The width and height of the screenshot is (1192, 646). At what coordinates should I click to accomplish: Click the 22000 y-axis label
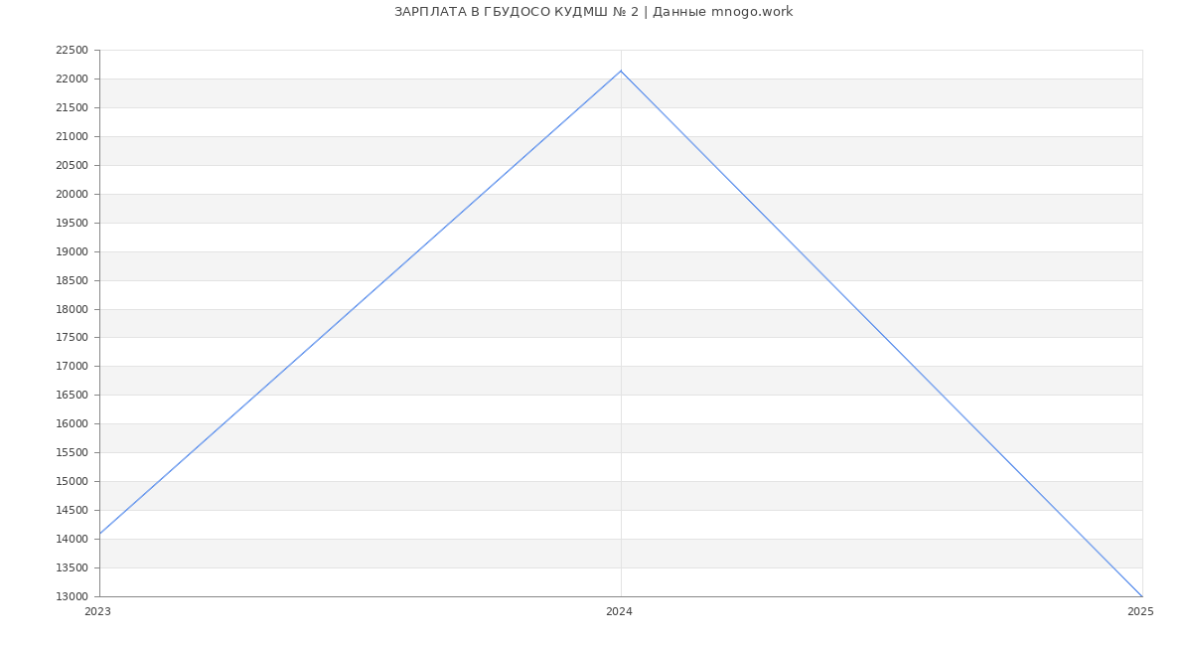tap(72, 80)
